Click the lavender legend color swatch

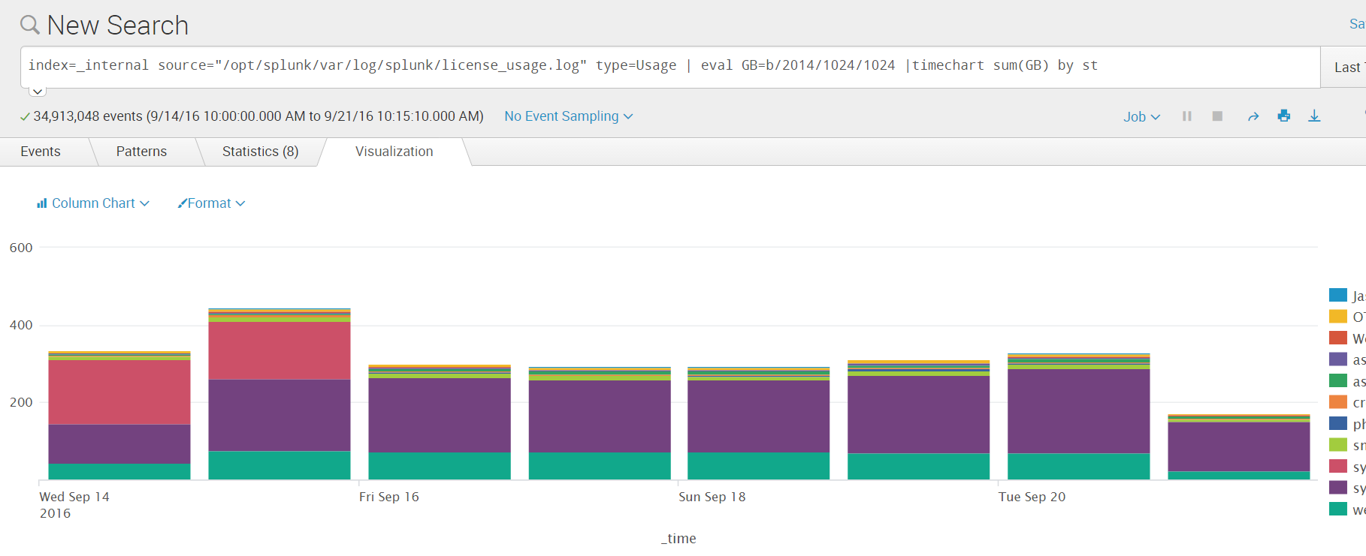[1338, 359]
